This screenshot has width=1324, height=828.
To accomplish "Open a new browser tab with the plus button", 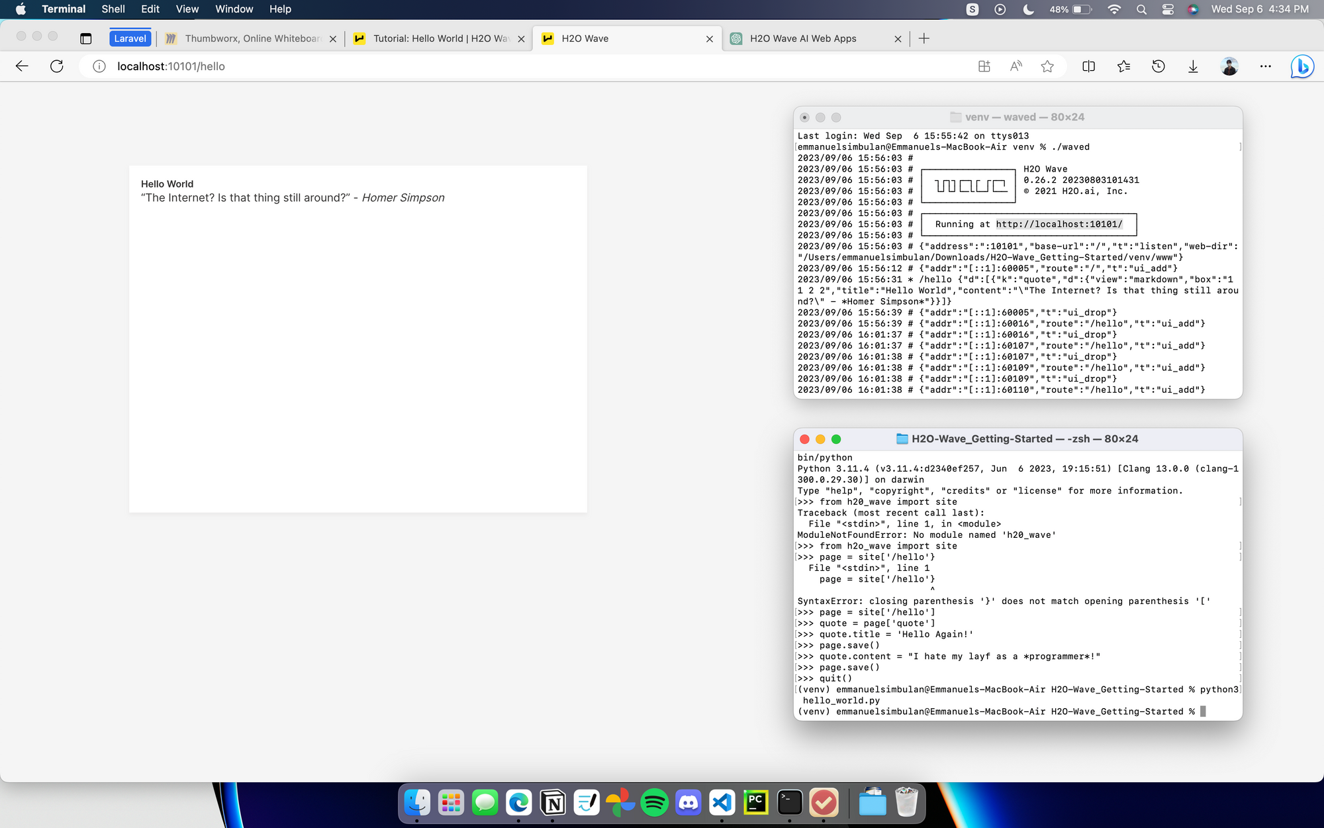I will tap(924, 38).
